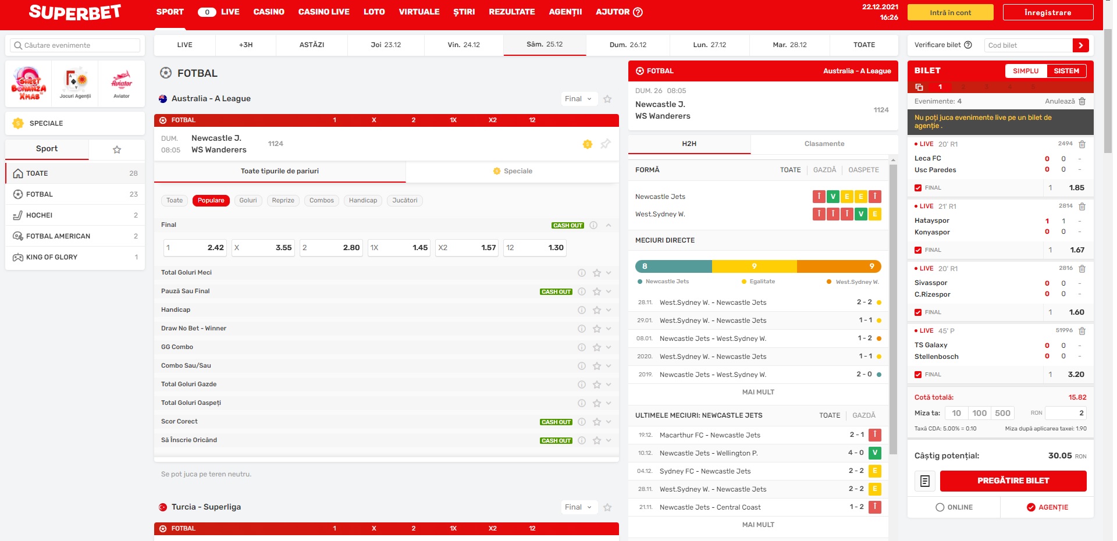This screenshot has width=1117, height=541.
Task: Open the Clasamente tab
Action: coord(824,144)
